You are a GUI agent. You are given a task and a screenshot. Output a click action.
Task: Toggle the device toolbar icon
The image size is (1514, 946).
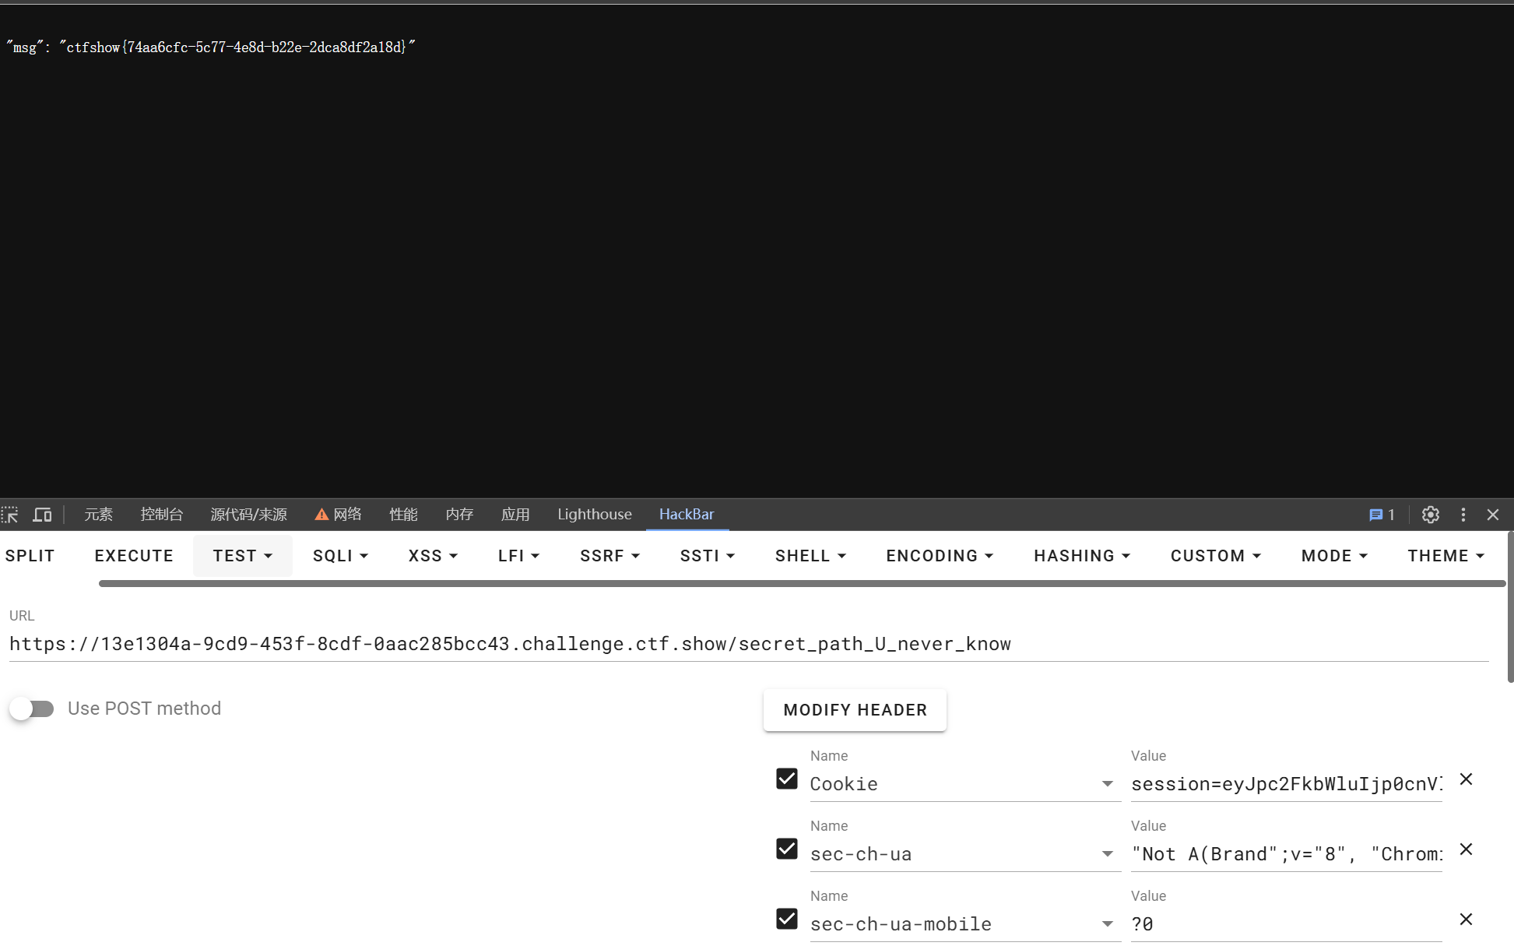click(42, 515)
